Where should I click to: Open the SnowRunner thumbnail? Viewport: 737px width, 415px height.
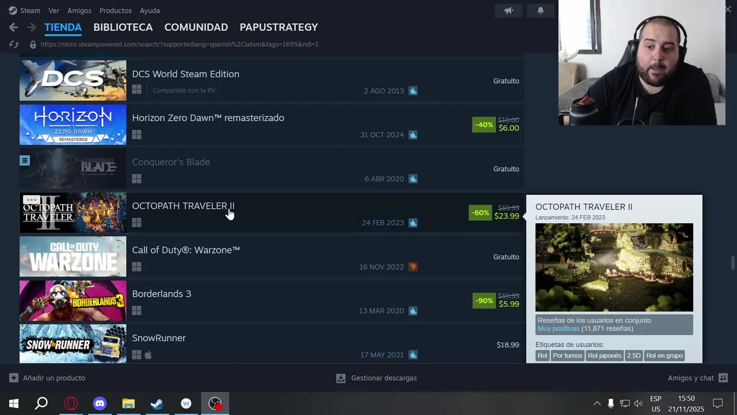click(73, 344)
